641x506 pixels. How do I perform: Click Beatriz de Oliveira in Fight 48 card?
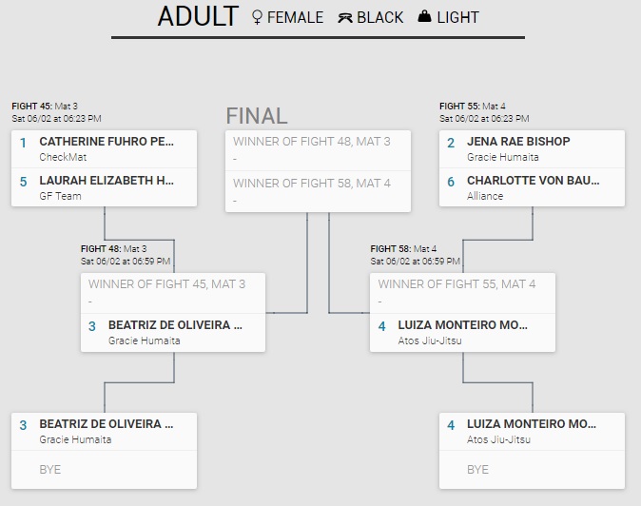tap(175, 324)
